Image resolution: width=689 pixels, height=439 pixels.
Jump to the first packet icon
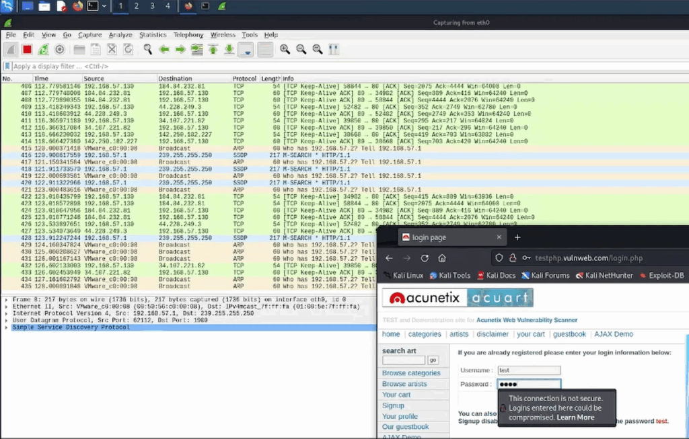(x=213, y=49)
